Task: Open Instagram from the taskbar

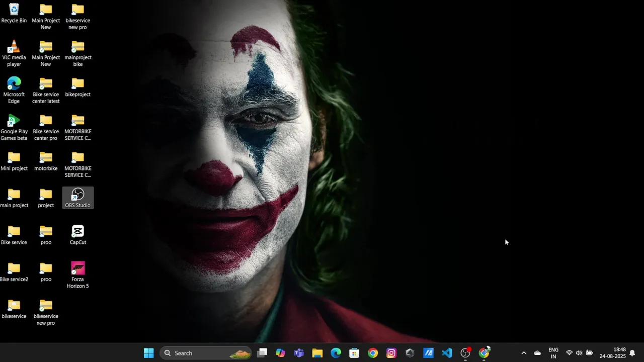Action: coord(391,353)
